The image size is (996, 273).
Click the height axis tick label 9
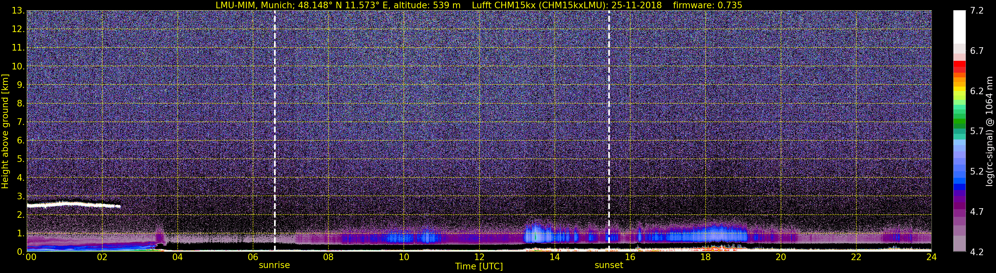point(21,85)
